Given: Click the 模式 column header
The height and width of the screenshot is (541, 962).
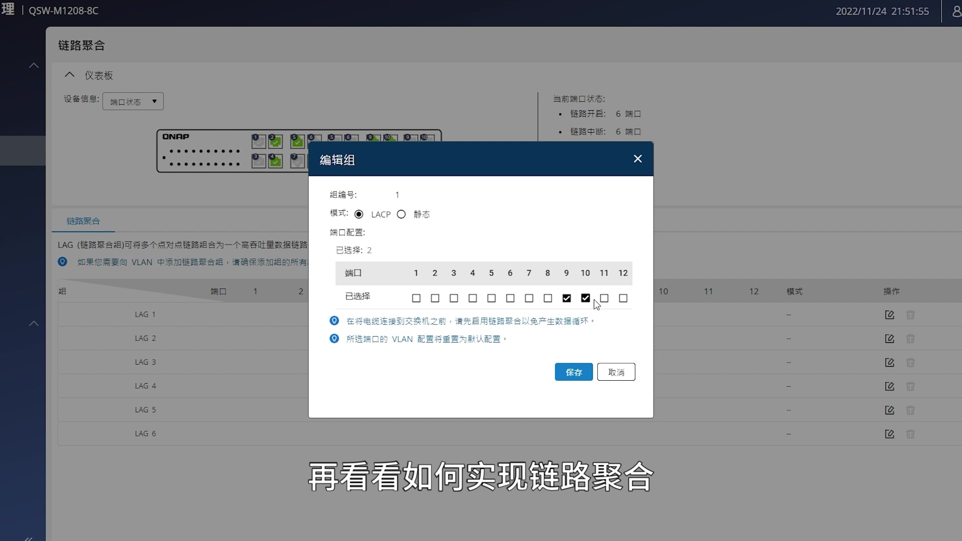Looking at the screenshot, I should pyautogui.click(x=795, y=291).
